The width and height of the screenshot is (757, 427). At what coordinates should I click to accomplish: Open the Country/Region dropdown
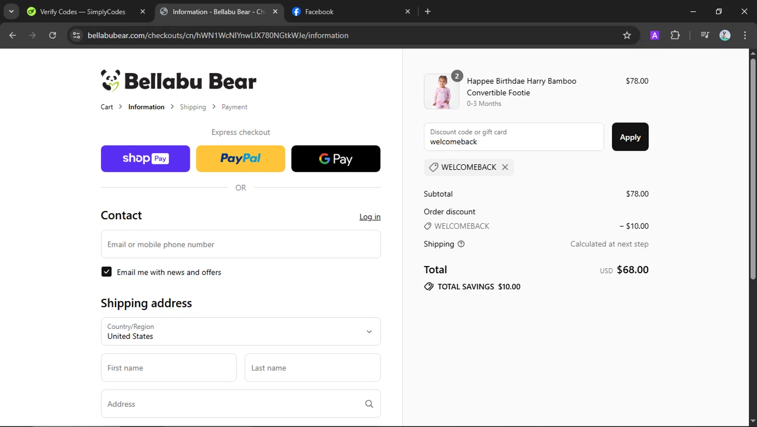pyautogui.click(x=241, y=331)
